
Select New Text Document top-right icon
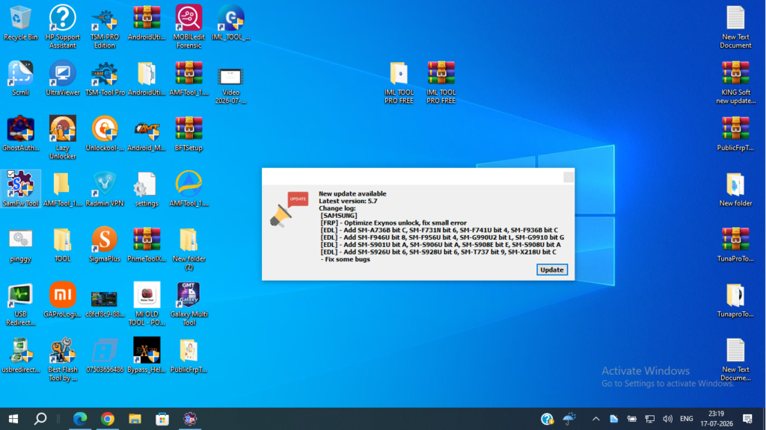pos(736,26)
